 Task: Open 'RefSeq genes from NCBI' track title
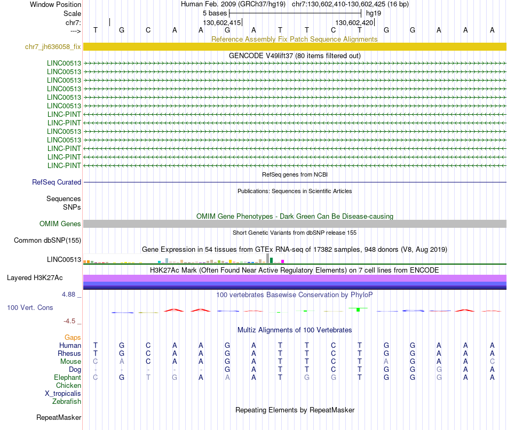295,174
